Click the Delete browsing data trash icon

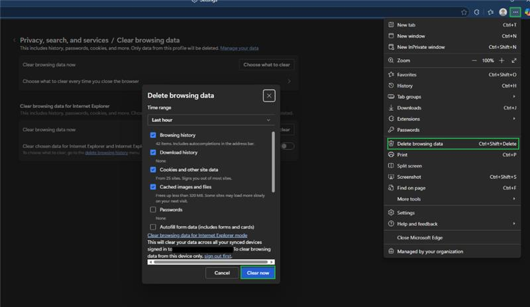point(391,143)
